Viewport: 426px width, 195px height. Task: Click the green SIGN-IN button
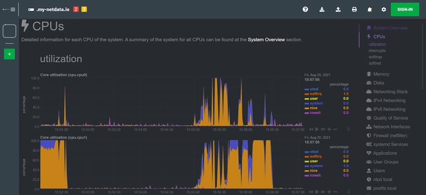pos(405,10)
